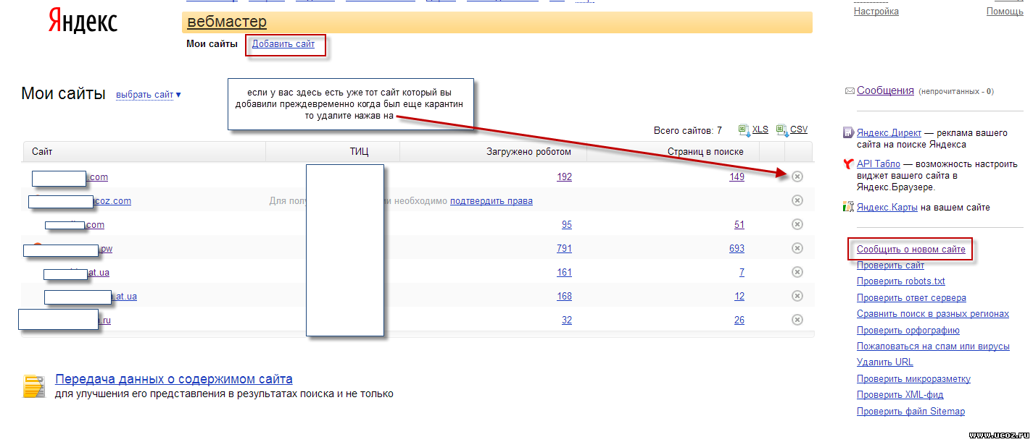Viewport: 1033px width, 442px height.
Task: Open the 'Мои сайты' tab
Action: click(x=212, y=44)
